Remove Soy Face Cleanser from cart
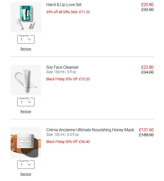 [x=26, y=112]
